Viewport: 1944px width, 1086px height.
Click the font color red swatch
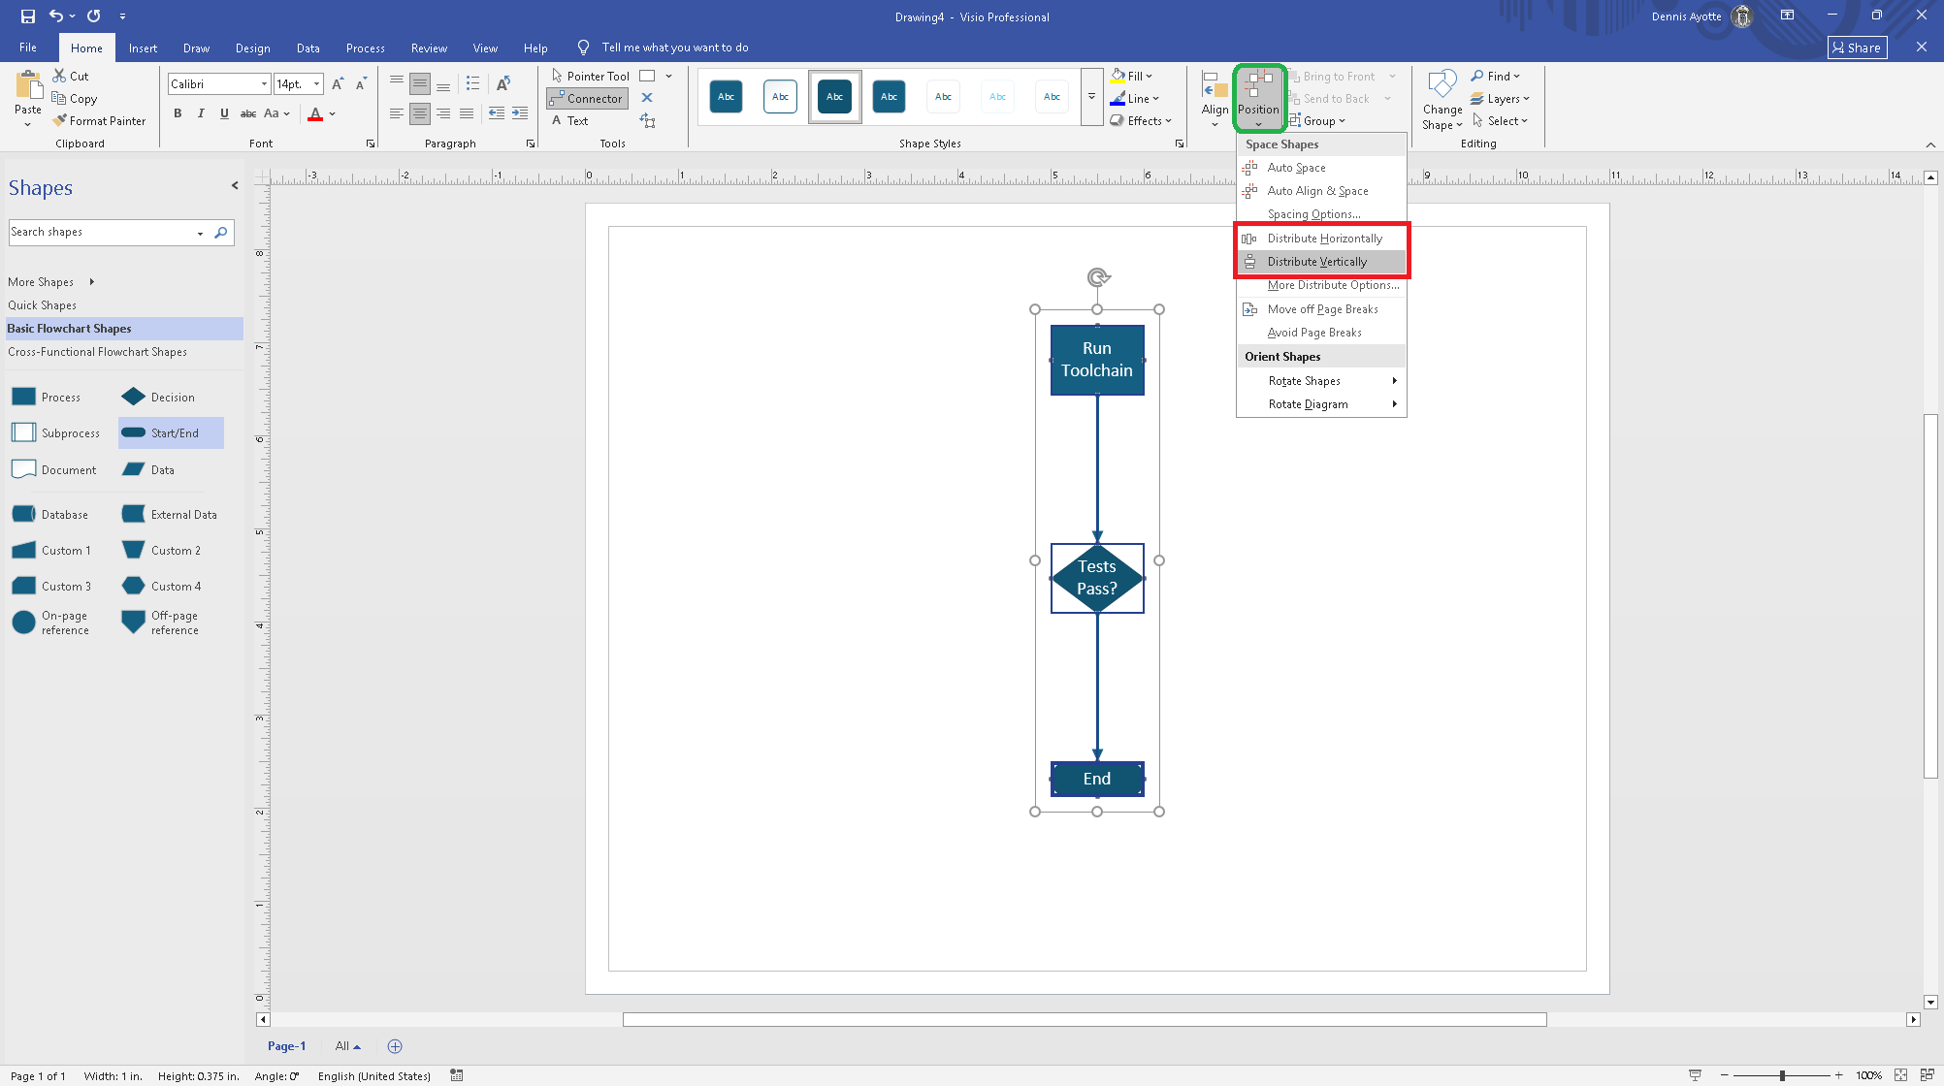point(315,113)
